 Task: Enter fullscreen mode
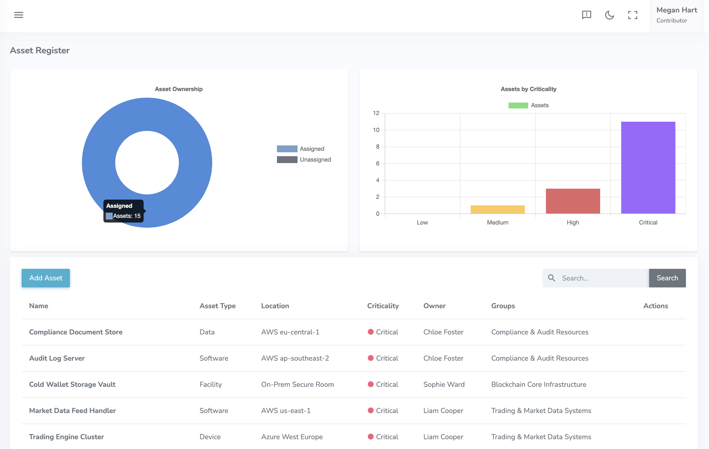tap(633, 15)
